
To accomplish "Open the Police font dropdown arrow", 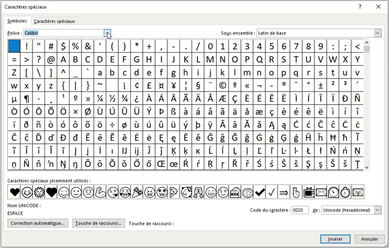I will tap(107, 33).
